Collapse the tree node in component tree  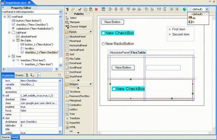(9, 56)
